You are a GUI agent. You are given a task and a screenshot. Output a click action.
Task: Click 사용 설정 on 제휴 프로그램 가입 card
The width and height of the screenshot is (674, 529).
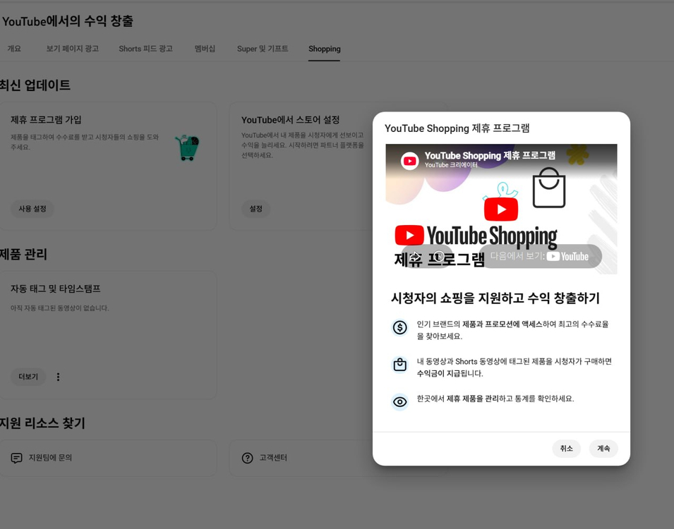click(x=32, y=209)
